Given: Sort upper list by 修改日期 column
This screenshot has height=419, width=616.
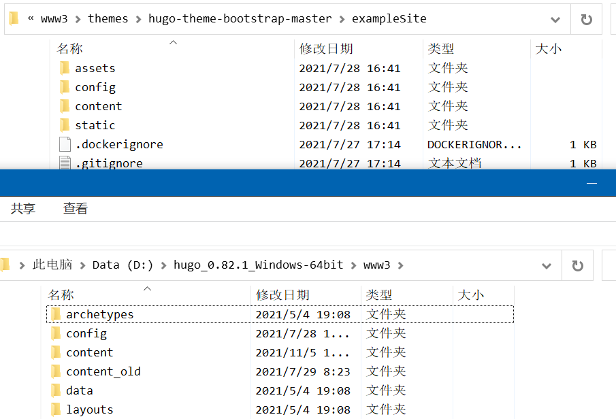Looking at the screenshot, I should tap(326, 49).
